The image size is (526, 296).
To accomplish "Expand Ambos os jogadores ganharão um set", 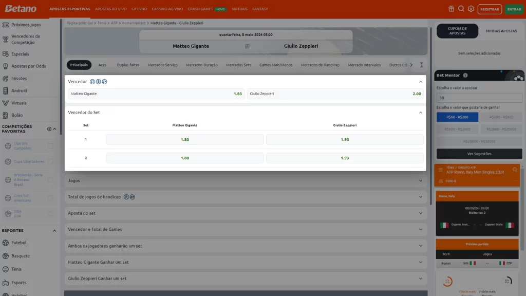I will coord(420,246).
